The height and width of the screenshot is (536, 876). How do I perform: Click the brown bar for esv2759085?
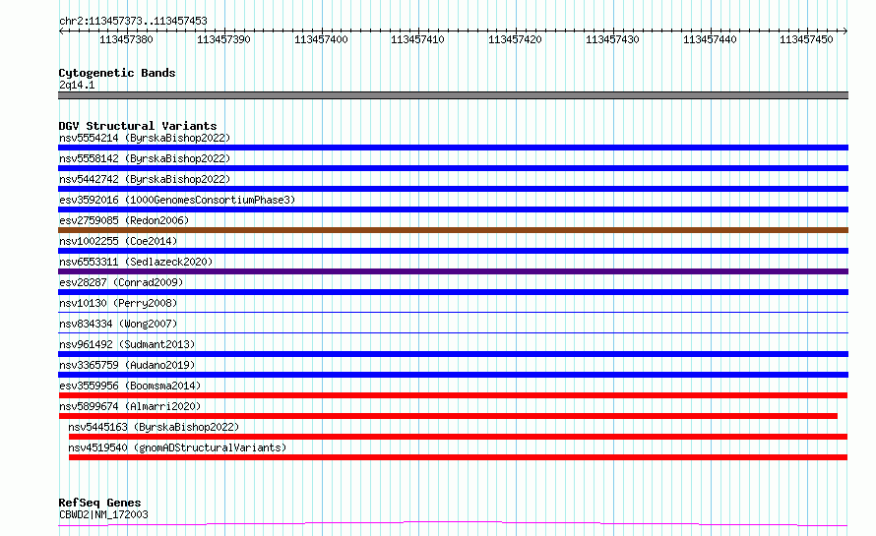click(453, 230)
